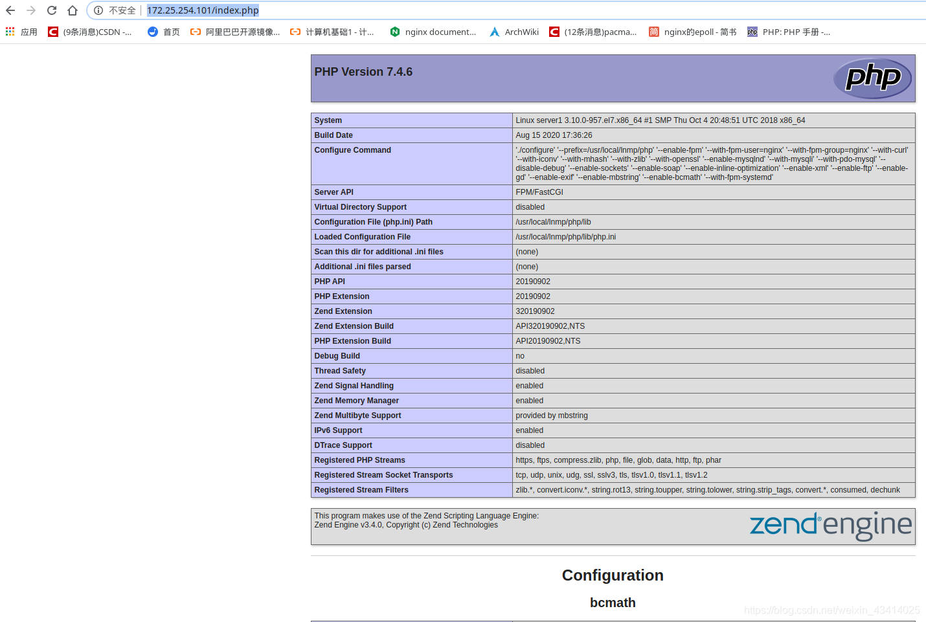Viewport: 926px width, 622px height.
Task: Open the 首页 bookmark
Action: tap(164, 32)
